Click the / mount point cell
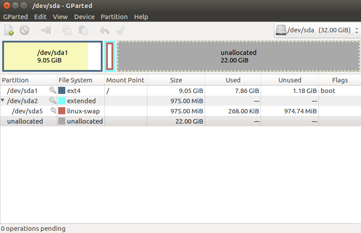The width and height of the screenshot is (361, 233). click(126, 91)
